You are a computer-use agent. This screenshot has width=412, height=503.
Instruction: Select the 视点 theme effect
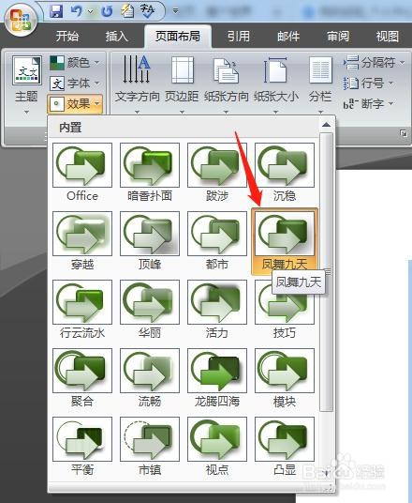click(216, 447)
